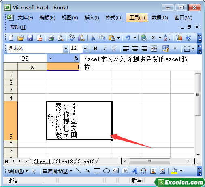Apply the Currency style icon
This screenshot has height=187, width=205.
tap(166, 48)
